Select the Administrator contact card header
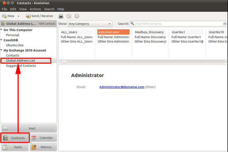This screenshot has width=228, height=152. pyautogui.click(x=114, y=32)
